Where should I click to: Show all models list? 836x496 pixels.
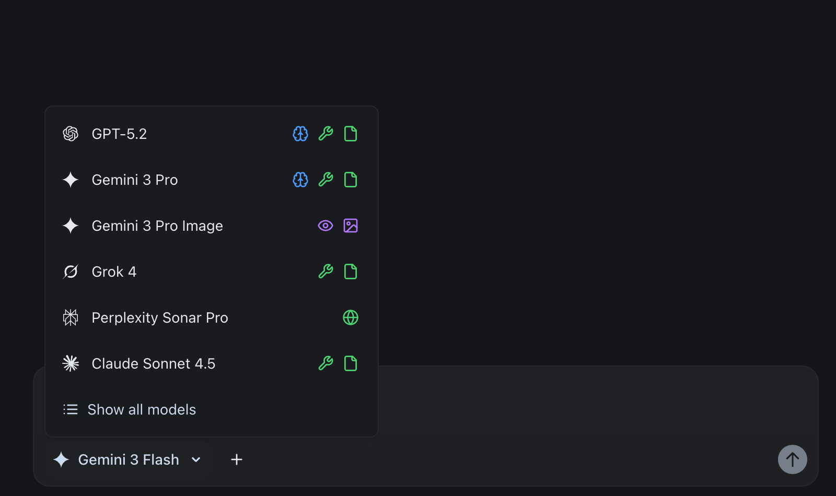click(141, 409)
